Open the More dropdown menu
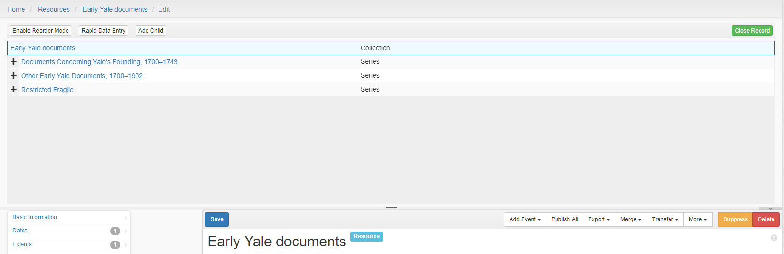This screenshot has width=784, height=254. tap(698, 219)
